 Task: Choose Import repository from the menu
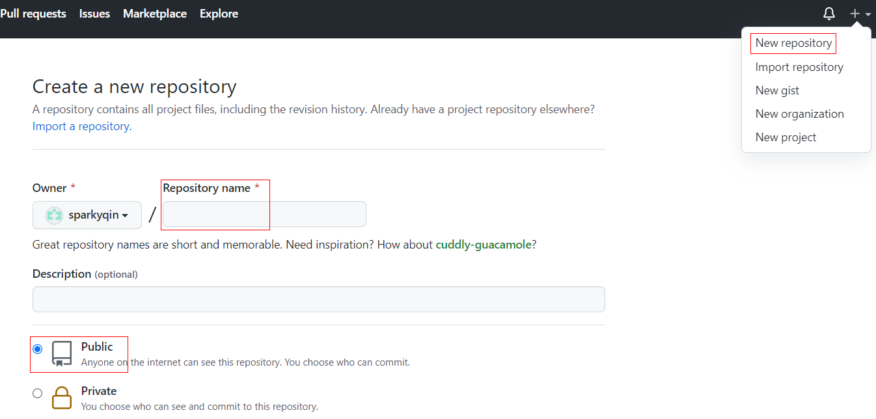pos(799,67)
